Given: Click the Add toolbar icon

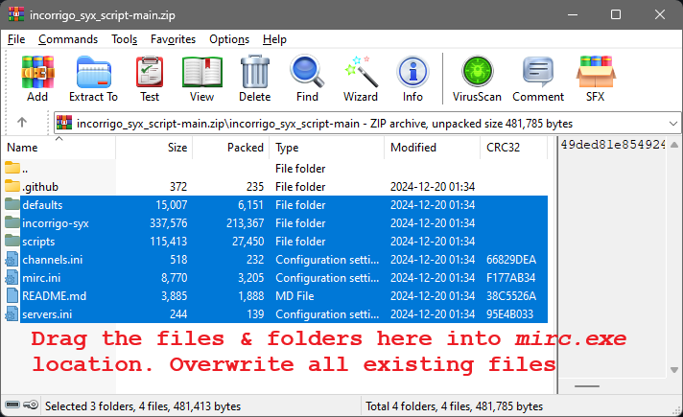Looking at the screenshot, I should (37, 72).
